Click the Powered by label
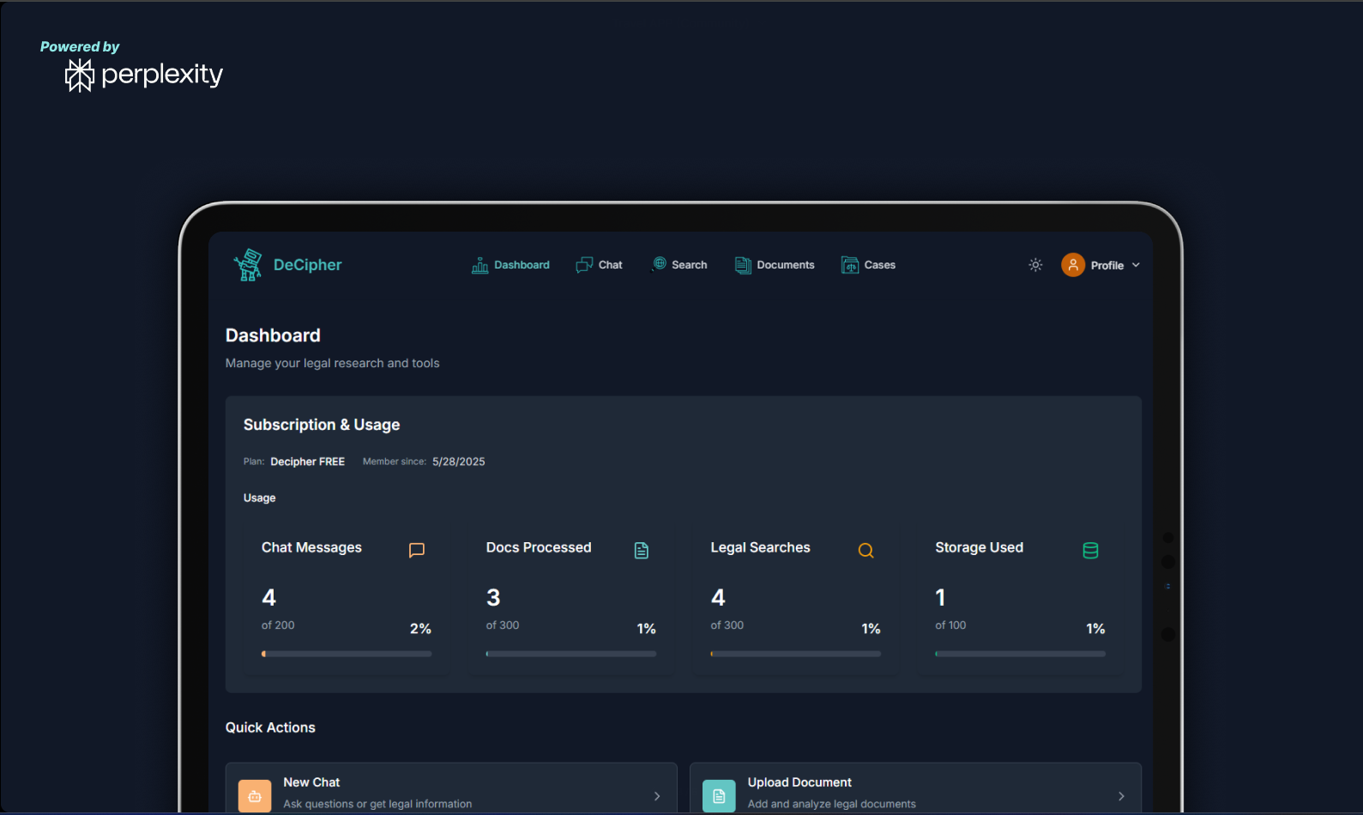Viewport: 1363px width, 815px height. pyautogui.click(x=80, y=46)
